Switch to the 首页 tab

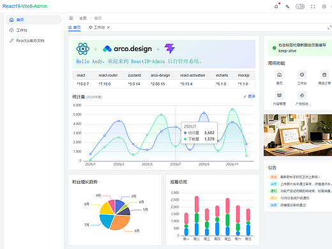pyautogui.click(x=74, y=27)
